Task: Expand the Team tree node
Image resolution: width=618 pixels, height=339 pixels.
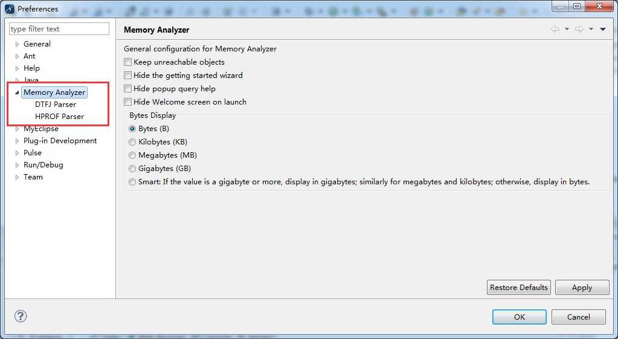Action: click(17, 178)
